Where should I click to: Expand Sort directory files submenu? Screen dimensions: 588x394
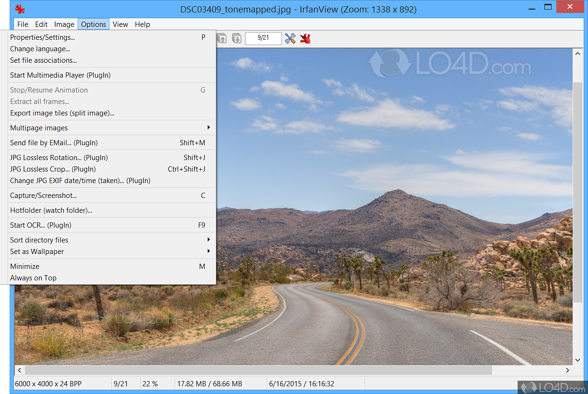pyautogui.click(x=112, y=240)
